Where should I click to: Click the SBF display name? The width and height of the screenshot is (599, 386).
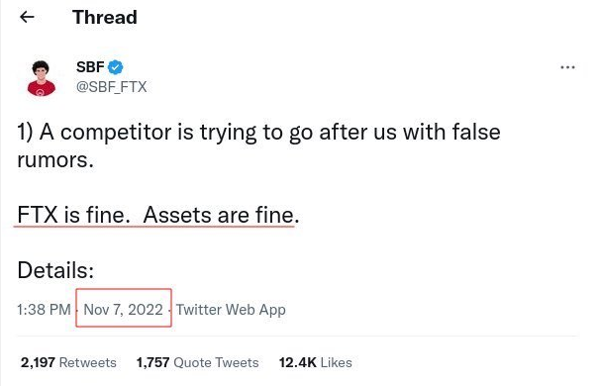pyautogui.click(x=90, y=67)
